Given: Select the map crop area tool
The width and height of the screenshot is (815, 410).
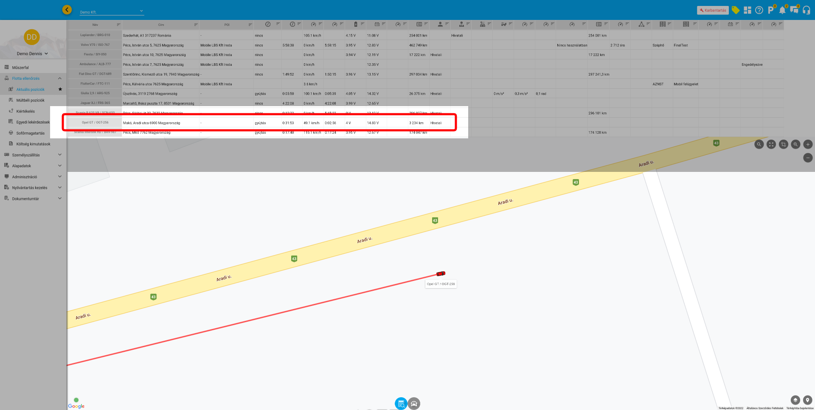Looking at the screenshot, I should pos(783,144).
